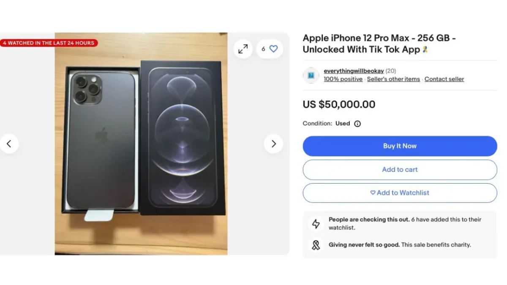
Task: Click the heart icon to favorite listing
Action: coord(273,49)
